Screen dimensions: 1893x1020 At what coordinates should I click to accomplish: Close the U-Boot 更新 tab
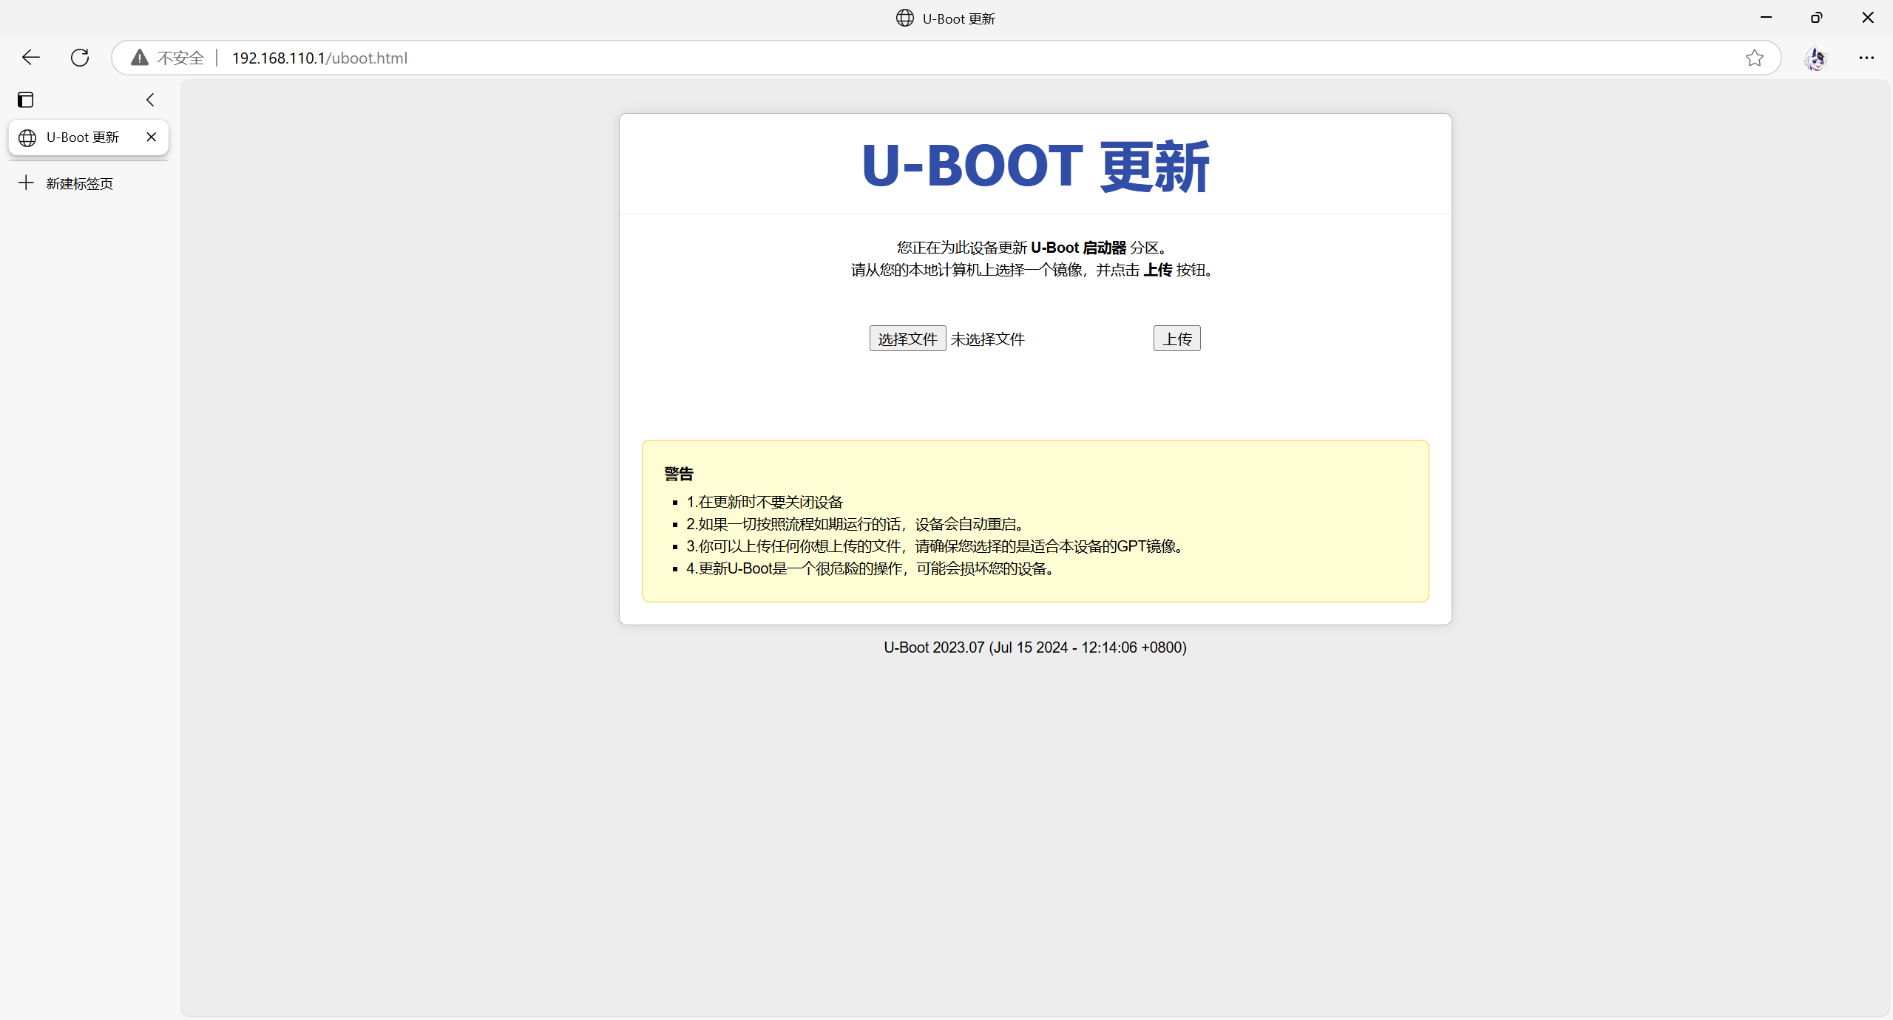[x=152, y=137]
